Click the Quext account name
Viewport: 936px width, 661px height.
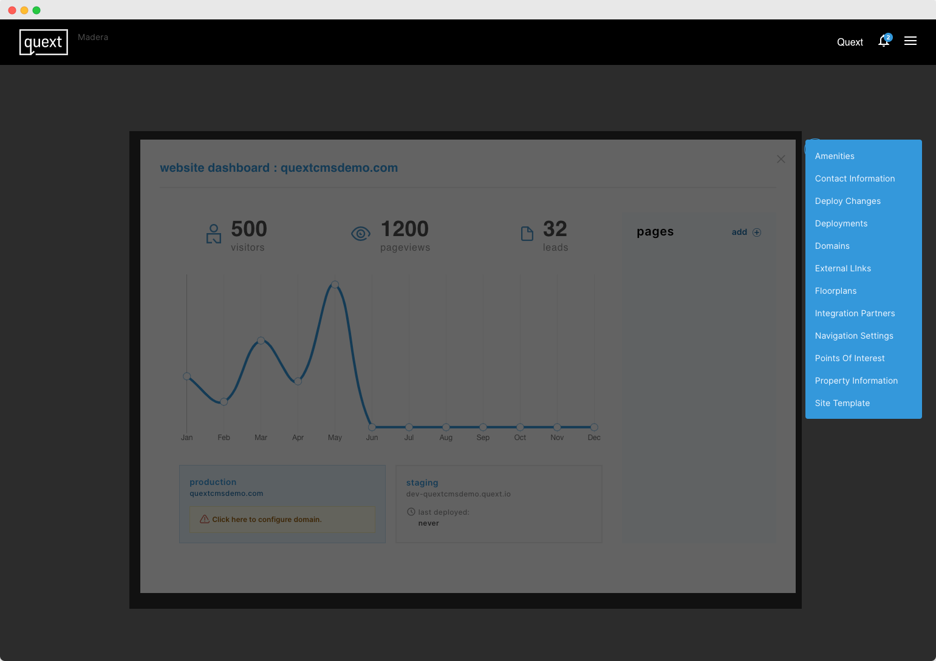point(850,42)
